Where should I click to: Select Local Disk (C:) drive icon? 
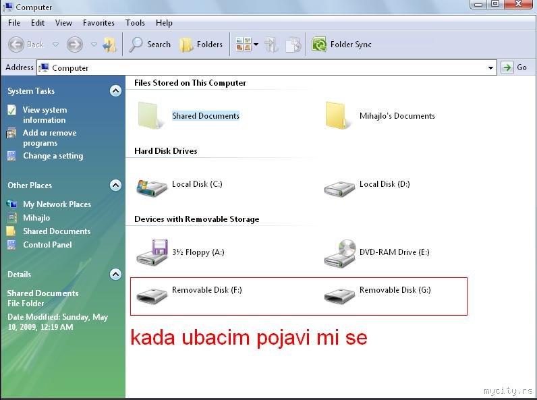click(151, 188)
